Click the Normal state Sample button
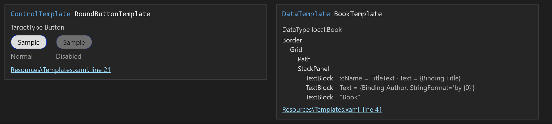This screenshot has width=552, height=124. [29, 42]
